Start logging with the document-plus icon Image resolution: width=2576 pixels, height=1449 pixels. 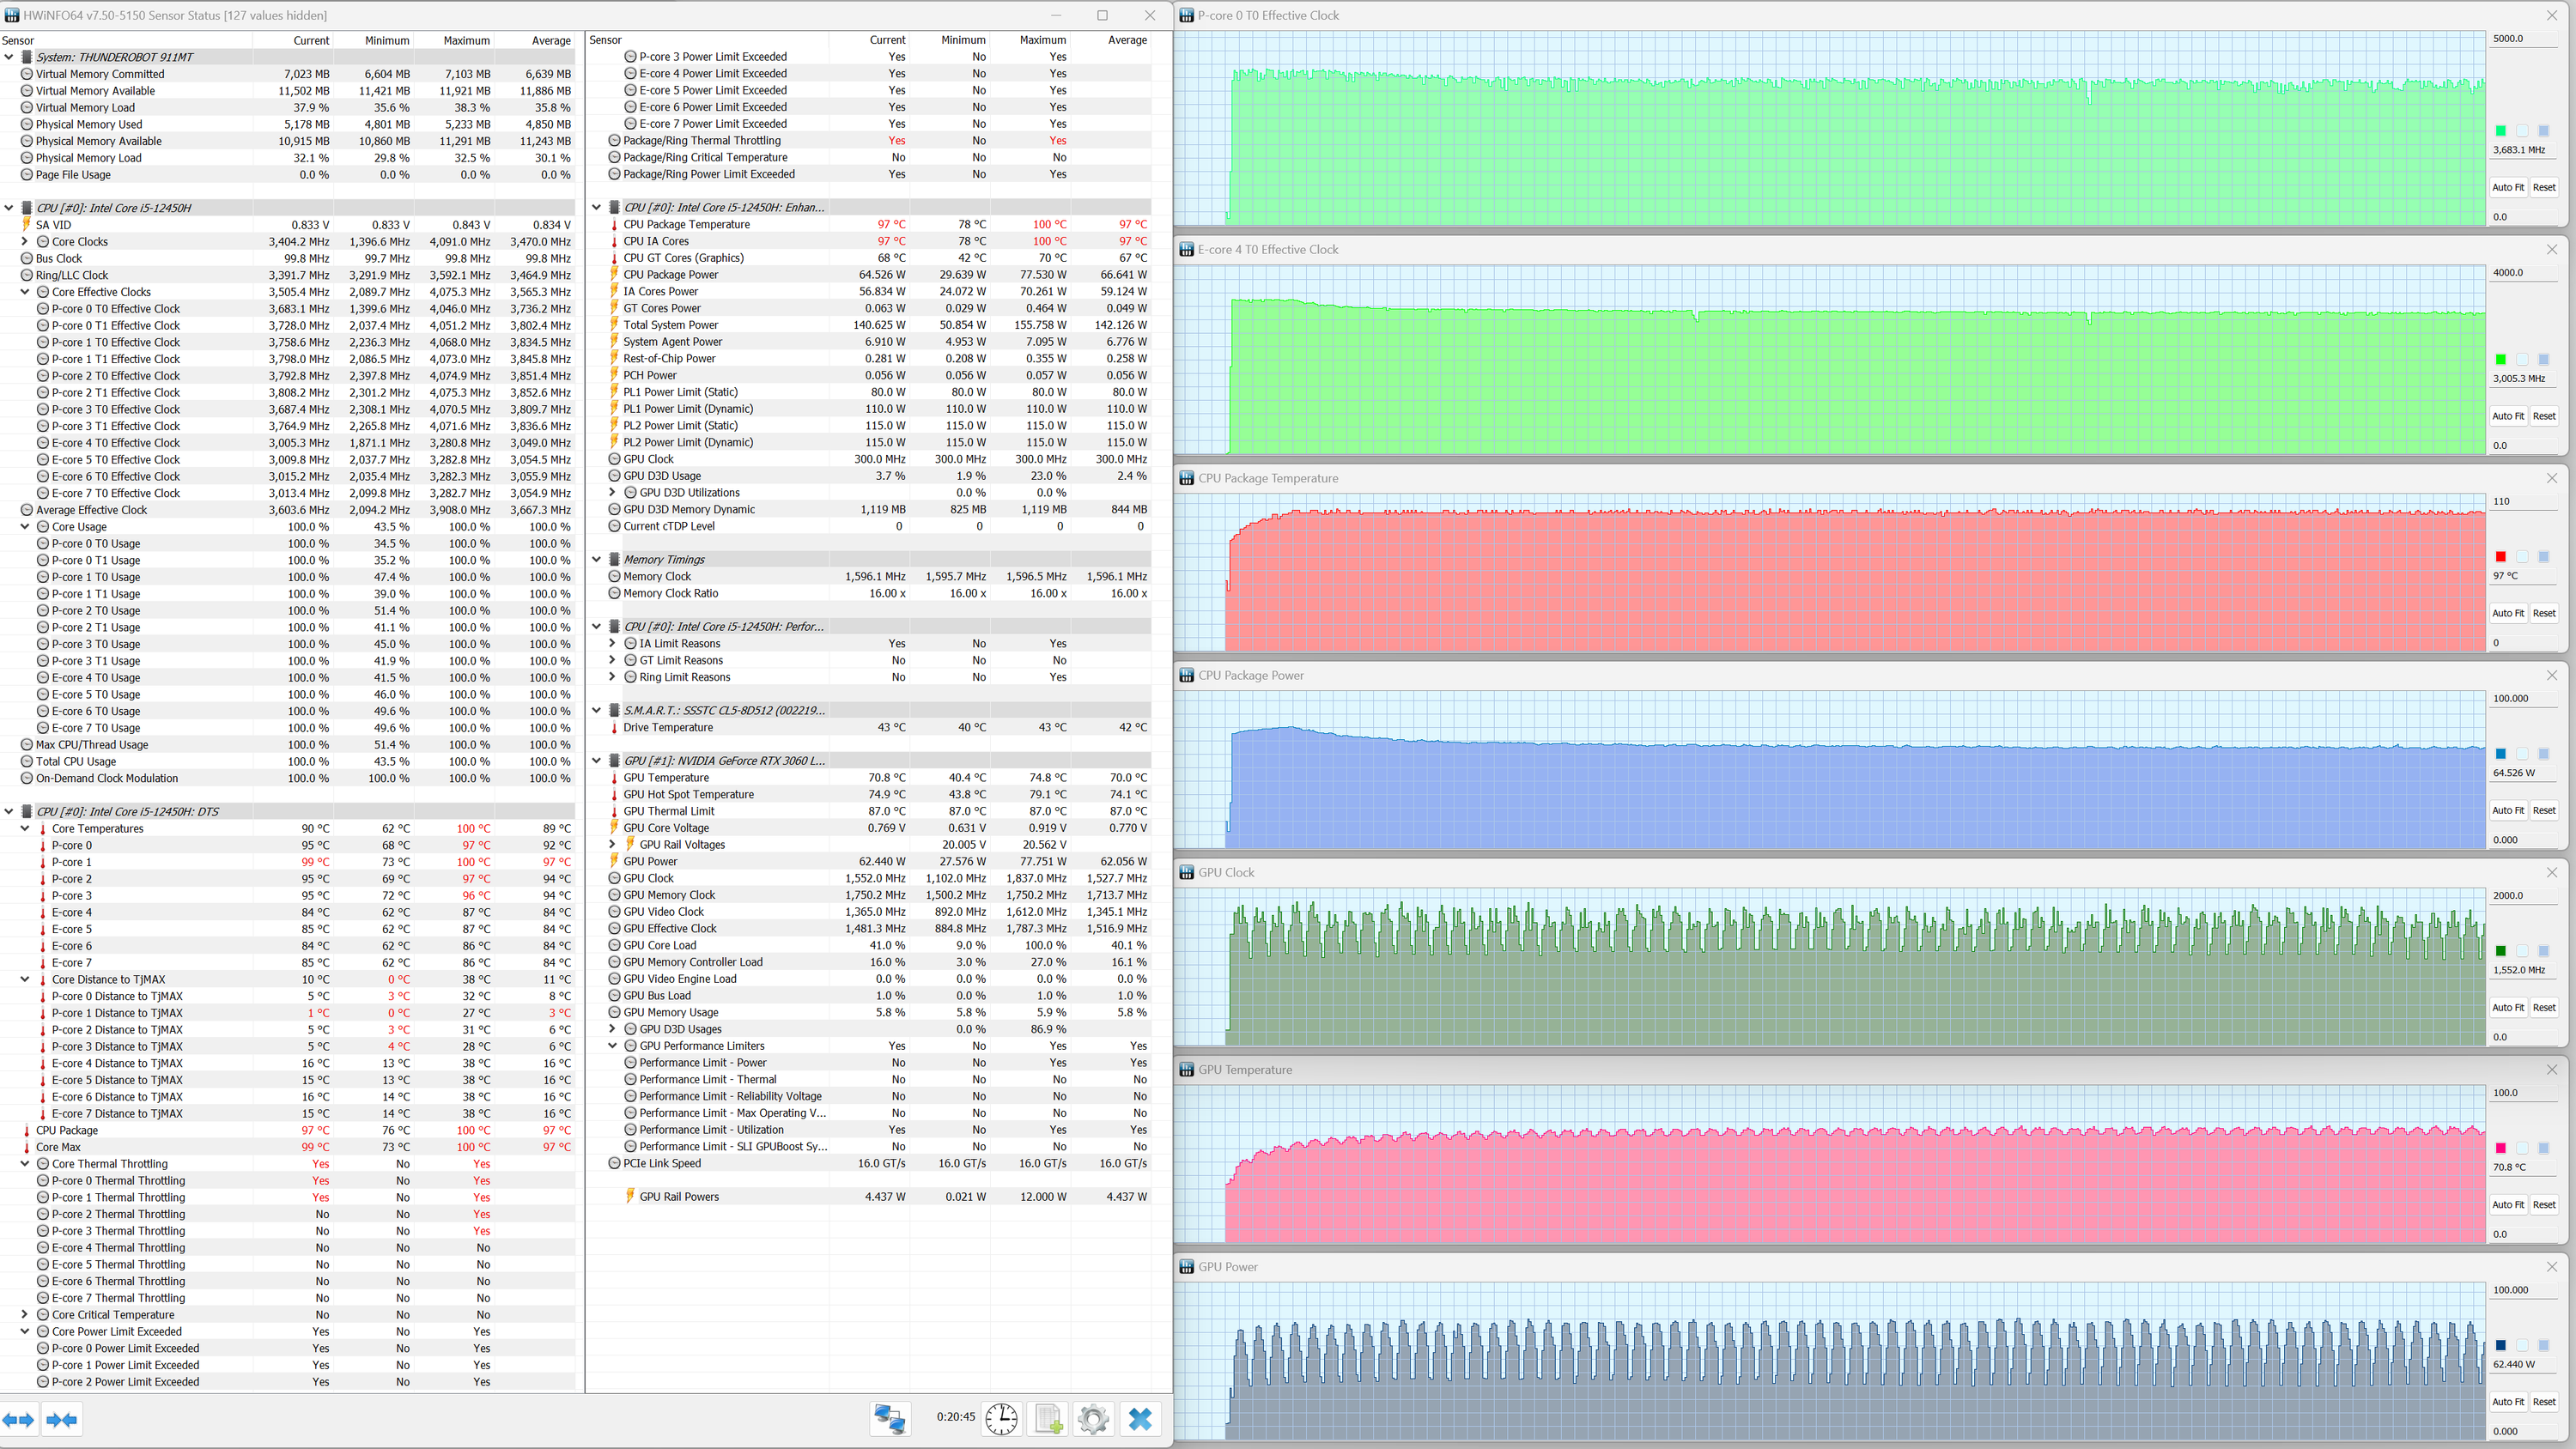coord(1048,1418)
